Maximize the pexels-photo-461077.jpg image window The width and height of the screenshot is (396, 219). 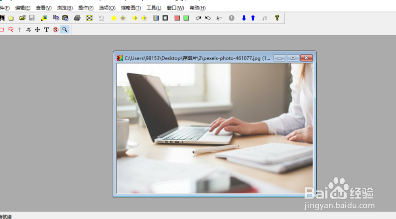(293, 58)
